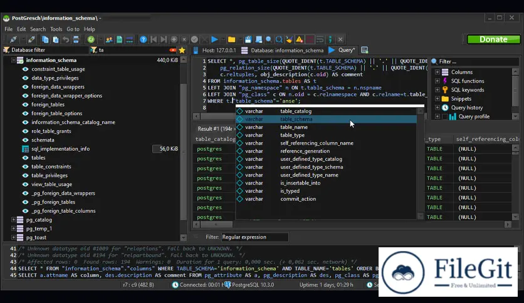Click the Paste toolbar icon
The height and width of the screenshot is (303, 524).
coord(56,39)
